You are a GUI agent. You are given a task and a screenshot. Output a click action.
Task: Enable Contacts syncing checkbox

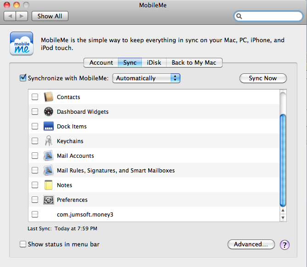(x=35, y=97)
